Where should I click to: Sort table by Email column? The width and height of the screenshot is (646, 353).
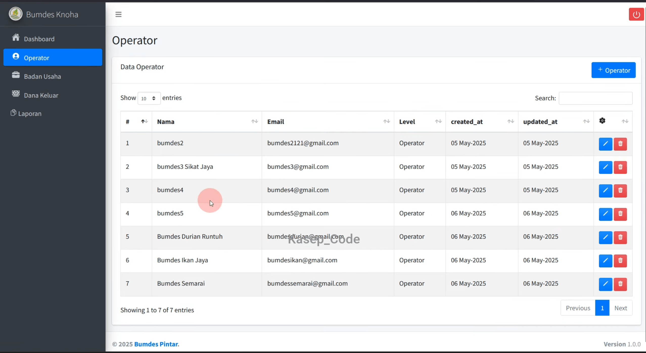(x=328, y=122)
